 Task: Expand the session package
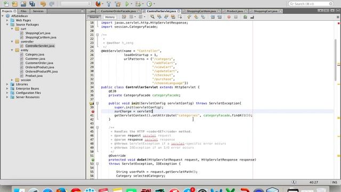(x=12, y=80)
